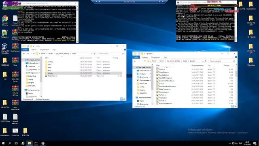
Task: Open the Вид tab in plugins window
Action: pos(165,57)
